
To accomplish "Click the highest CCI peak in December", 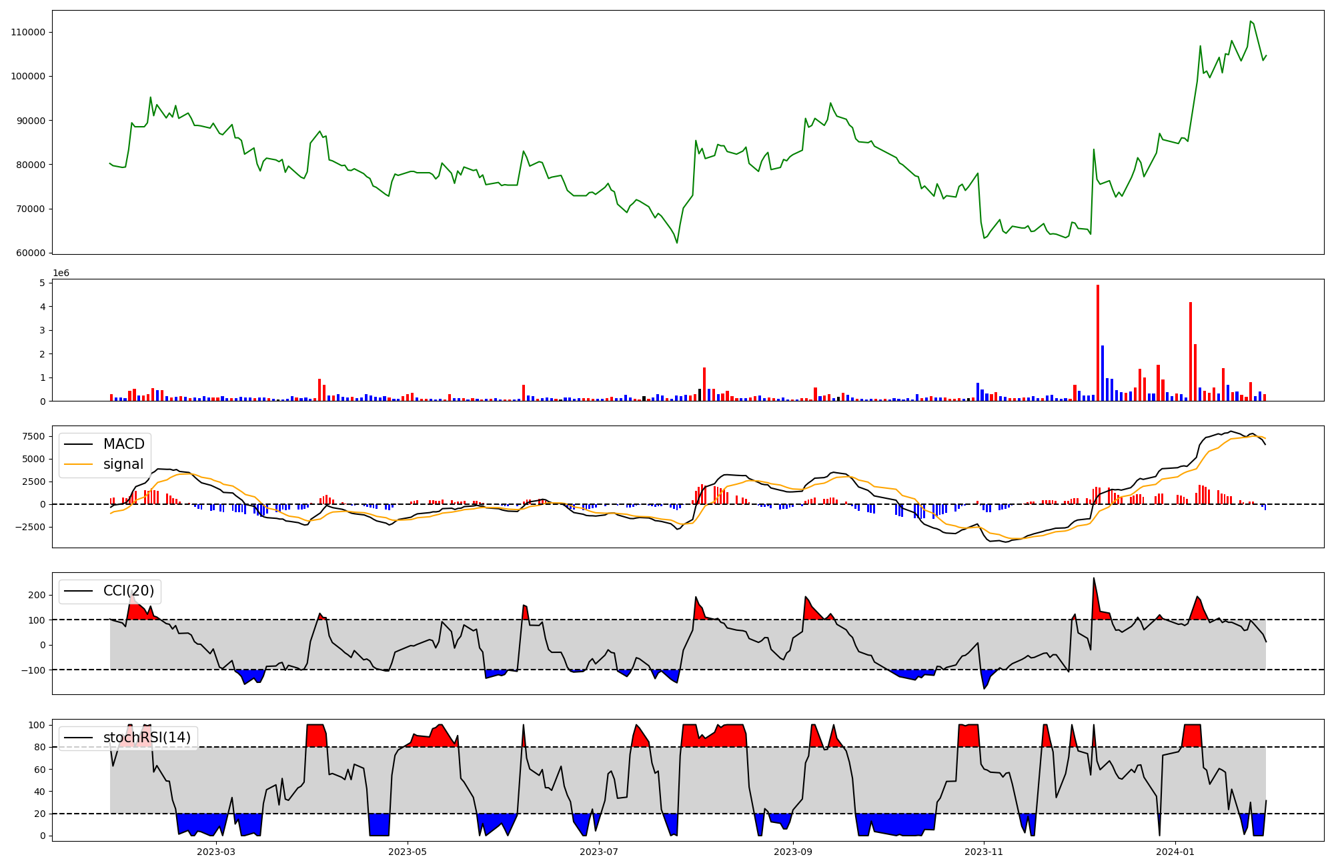I will [x=1094, y=579].
